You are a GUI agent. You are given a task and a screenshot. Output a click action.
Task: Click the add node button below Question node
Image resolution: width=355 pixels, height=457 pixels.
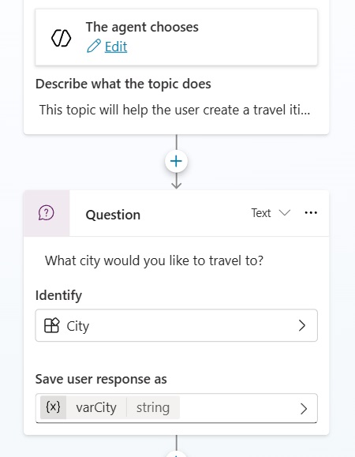pyautogui.click(x=176, y=454)
